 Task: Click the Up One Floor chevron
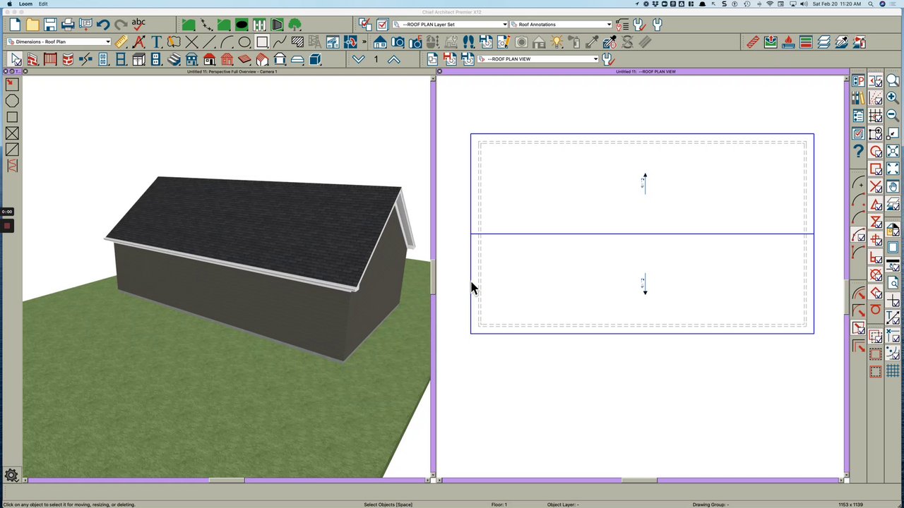tap(393, 59)
